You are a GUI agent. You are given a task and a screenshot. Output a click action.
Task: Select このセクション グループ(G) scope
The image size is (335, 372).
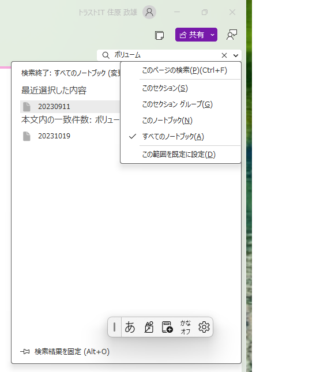(x=181, y=104)
